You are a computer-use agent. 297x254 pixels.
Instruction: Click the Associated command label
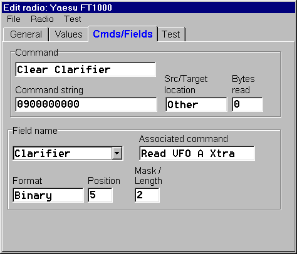(x=184, y=139)
